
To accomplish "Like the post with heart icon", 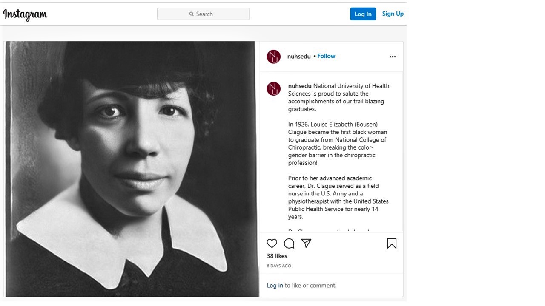I will tap(272, 243).
